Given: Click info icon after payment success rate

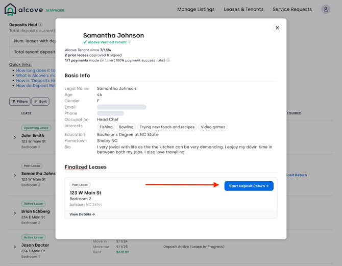Looking at the screenshot, I should 168,60.
